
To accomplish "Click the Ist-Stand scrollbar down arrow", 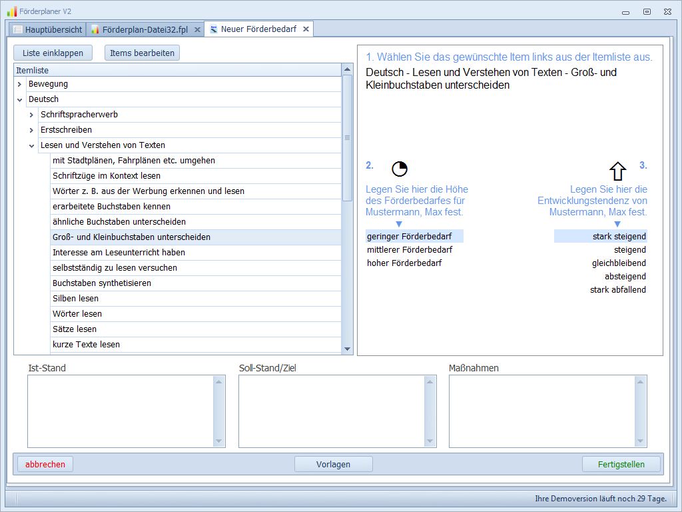I will pos(218,441).
